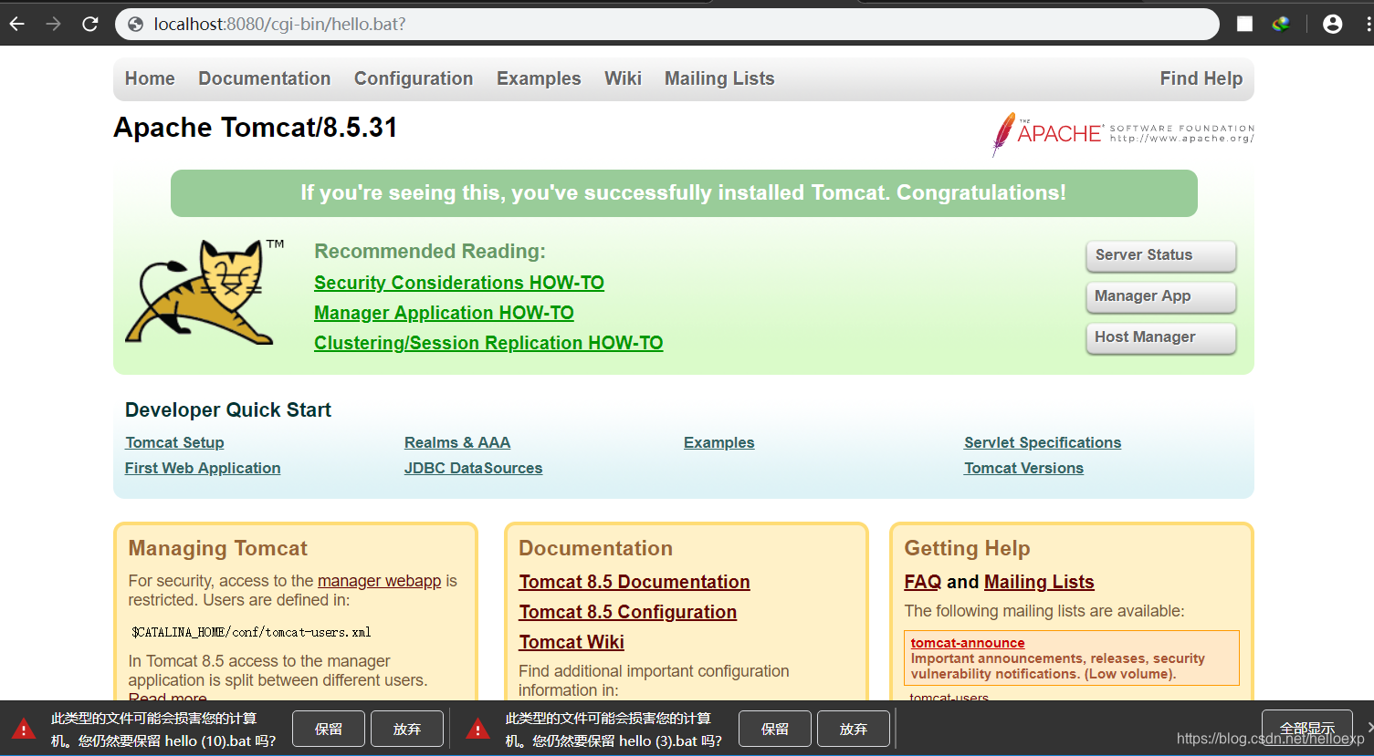Click the congratulations installed Tomcat banner
This screenshot has width=1374, height=756.
coord(684,193)
